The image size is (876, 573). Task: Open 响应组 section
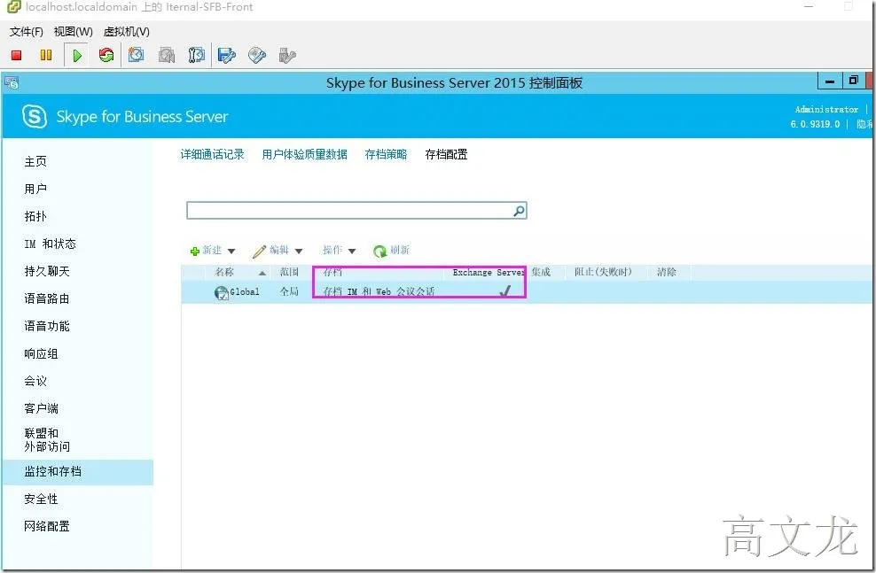(x=41, y=353)
